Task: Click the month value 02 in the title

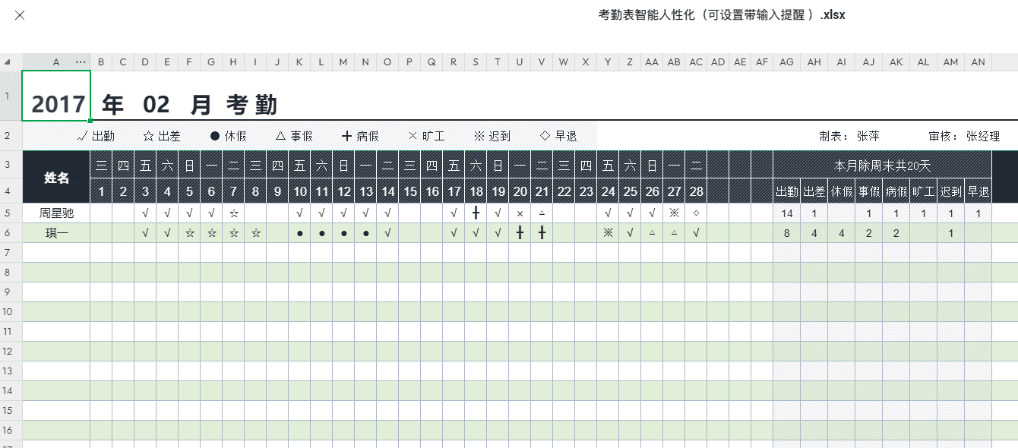Action: [x=156, y=105]
